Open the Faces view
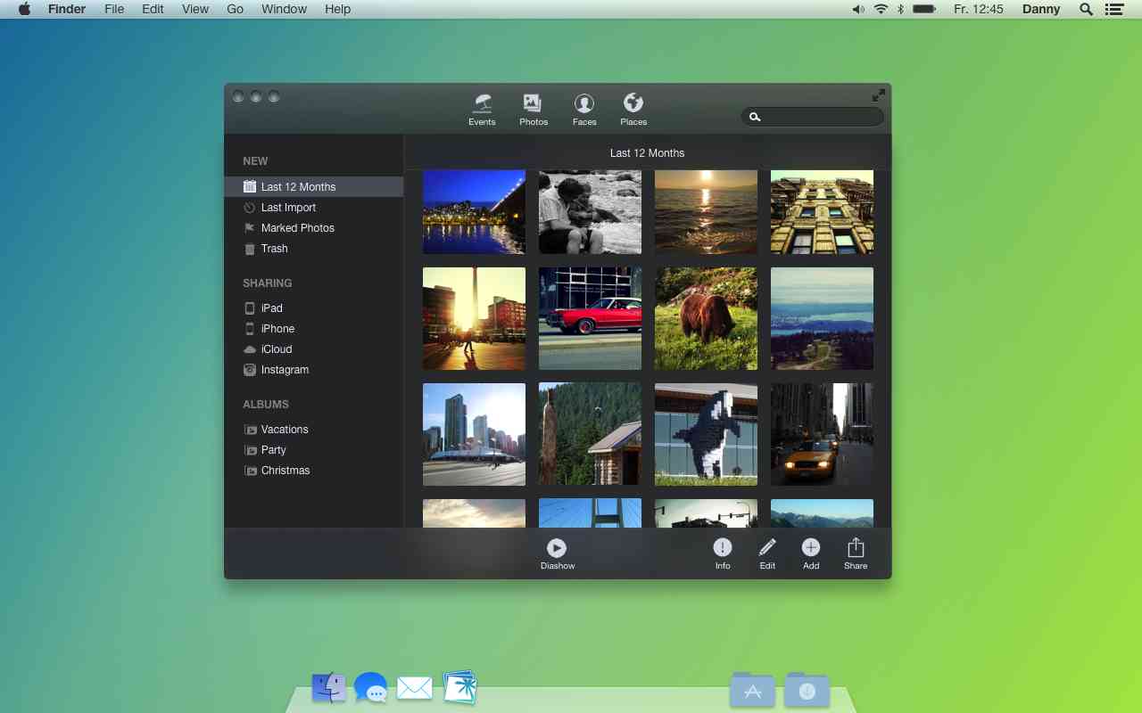The image size is (1142, 713). (584, 109)
